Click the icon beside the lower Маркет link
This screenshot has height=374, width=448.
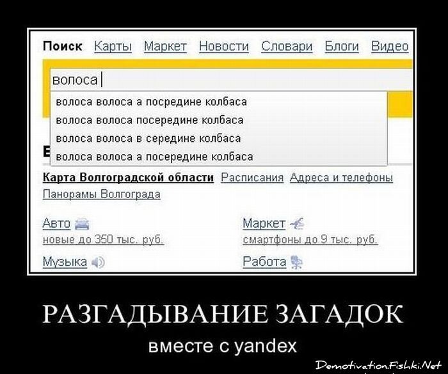point(297,224)
